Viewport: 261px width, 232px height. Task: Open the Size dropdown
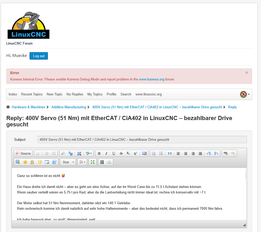68,162
